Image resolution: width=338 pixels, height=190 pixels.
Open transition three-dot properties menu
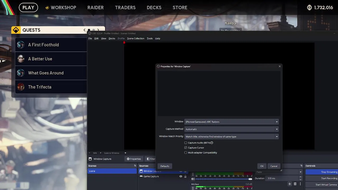click(300, 184)
